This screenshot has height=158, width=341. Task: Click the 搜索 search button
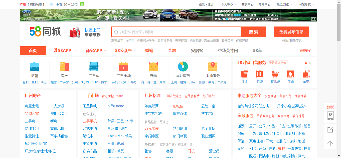(254, 32)
